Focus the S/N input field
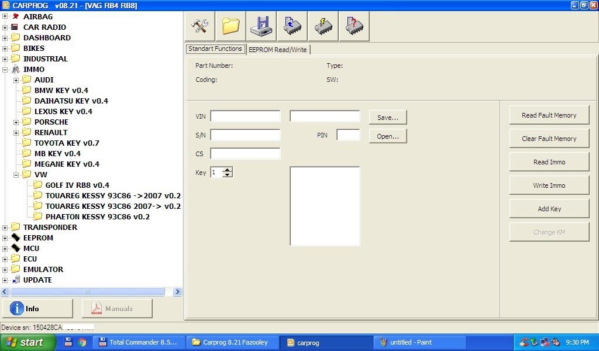599x351 pixels. pyautogui.click(x=245, y=135)
